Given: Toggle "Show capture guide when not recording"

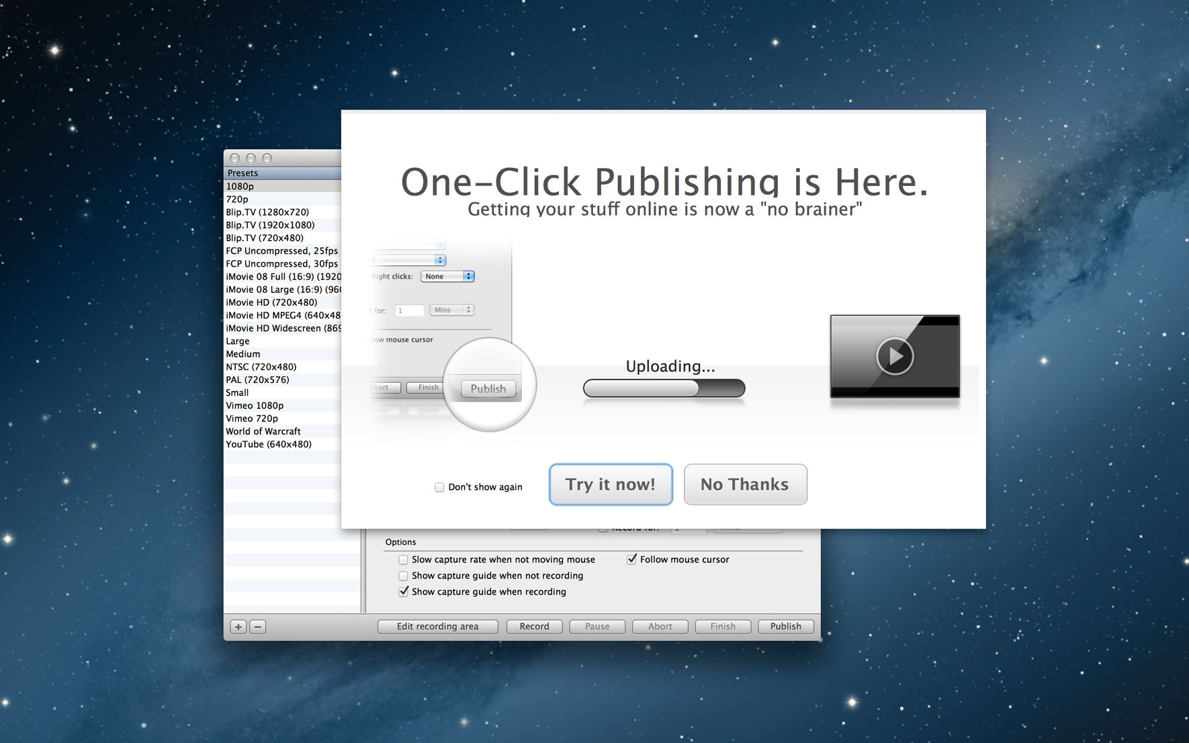Looking at the screenshot, I should [x=403, y=576].
